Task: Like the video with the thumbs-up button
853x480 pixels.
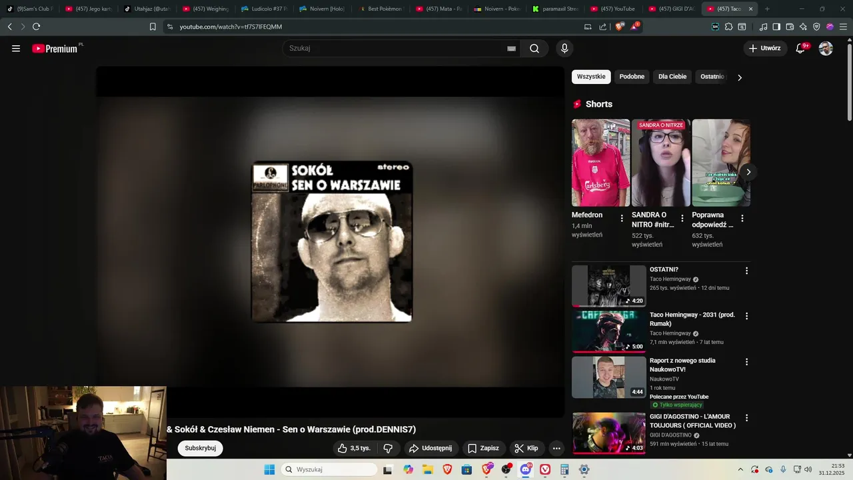Action: tap(353, 448)
